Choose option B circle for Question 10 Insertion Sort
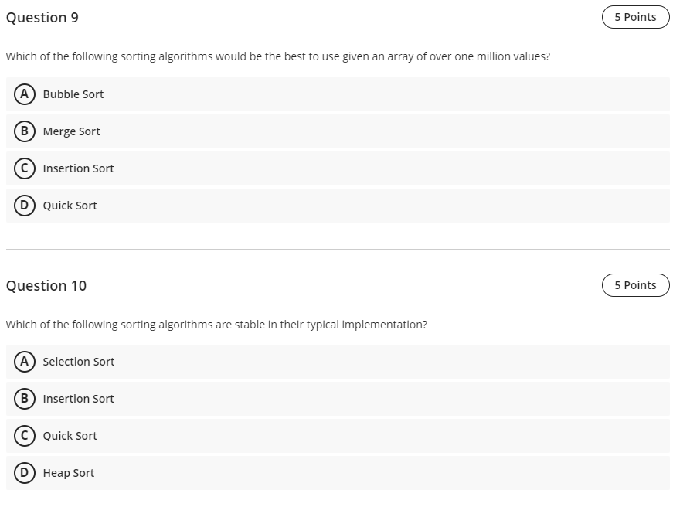 click(x=25, y=399)
